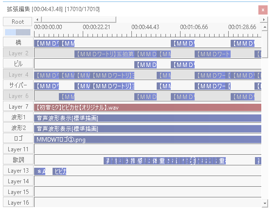Screen dimensions: 272x209
Task: Click the 00:00:44.43 timeline ruler mark
Action: tap(145, 27)
